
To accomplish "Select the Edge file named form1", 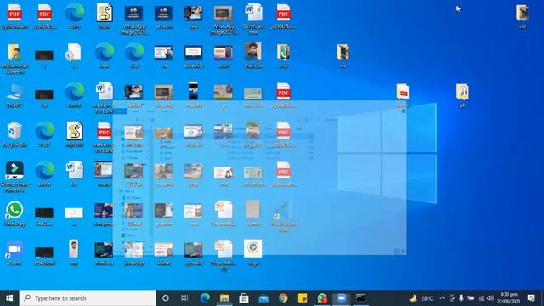I will [x=74, y=95].
